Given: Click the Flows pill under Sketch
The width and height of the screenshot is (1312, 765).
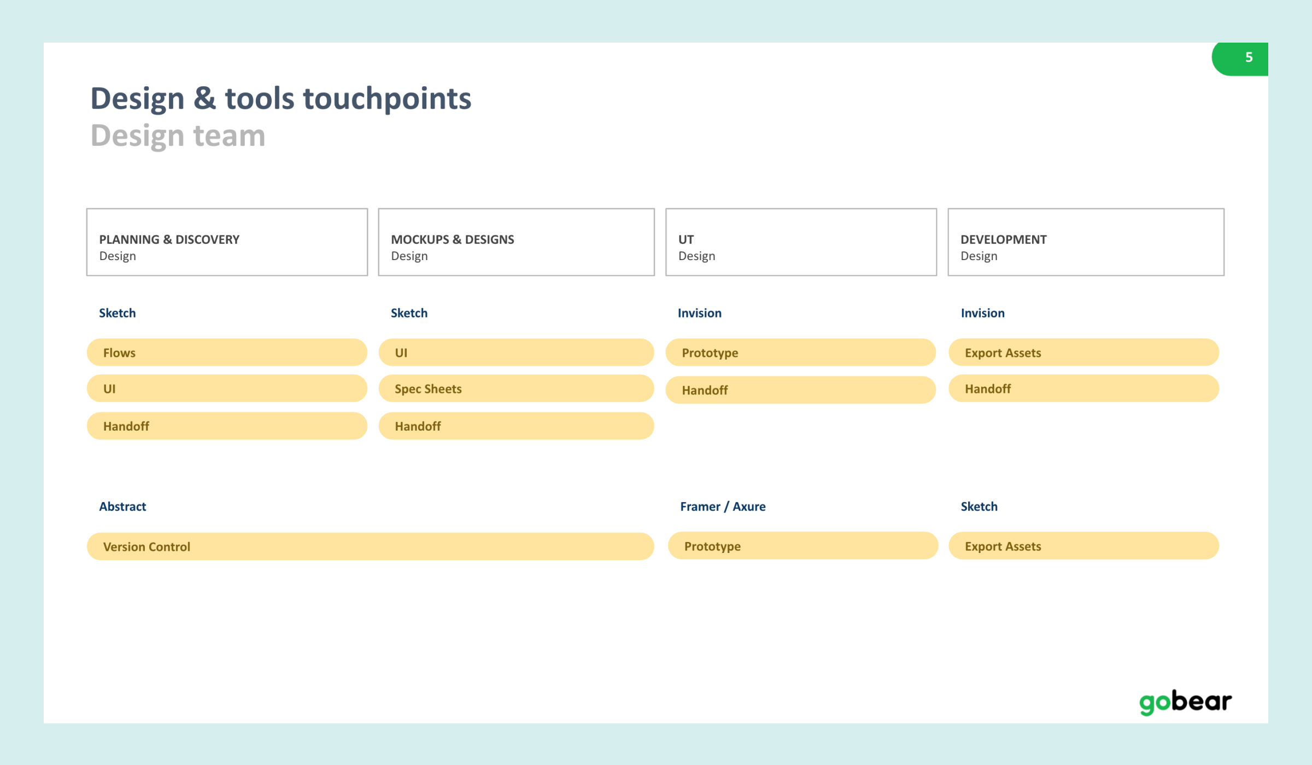Looking at the screenshot, I should click(227, 352).
